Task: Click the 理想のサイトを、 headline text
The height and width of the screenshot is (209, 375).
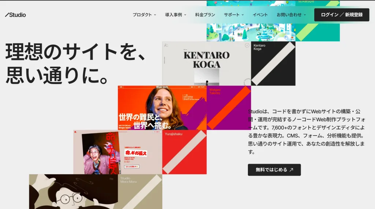Action: point(76,52)
